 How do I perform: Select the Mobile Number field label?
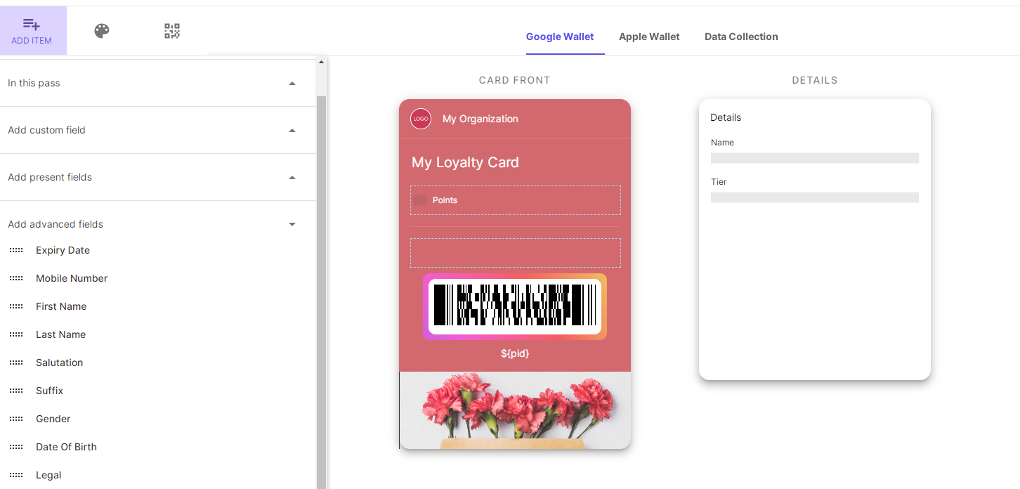click(72, 278)
